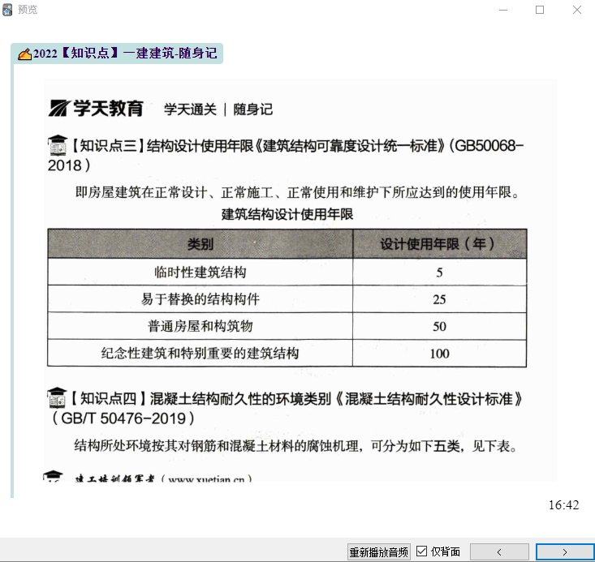Click the card title 2022【知识点】一建建筑-随身记
Image resolution: width=595 pixels, height=562 pixels.
tap(125, 53)
